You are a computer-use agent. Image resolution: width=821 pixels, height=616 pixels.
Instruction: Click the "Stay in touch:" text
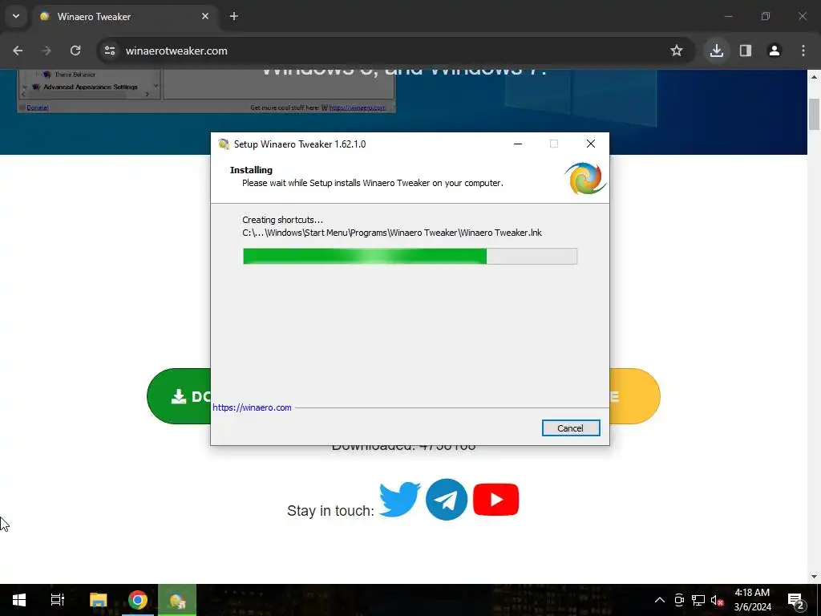click(x=330, y=511)
